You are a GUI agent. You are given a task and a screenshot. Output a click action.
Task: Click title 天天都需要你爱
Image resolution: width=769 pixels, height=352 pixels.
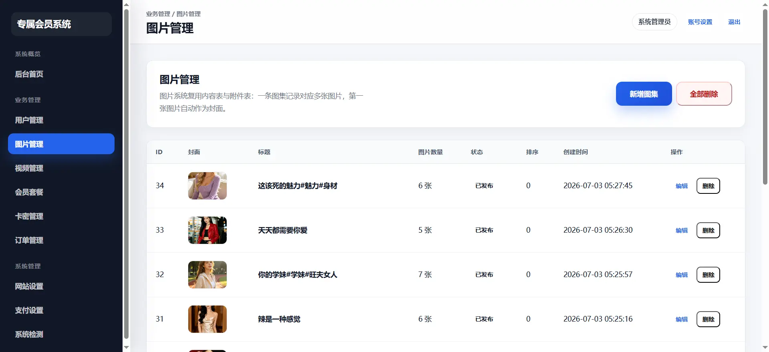tap(283, 230)
